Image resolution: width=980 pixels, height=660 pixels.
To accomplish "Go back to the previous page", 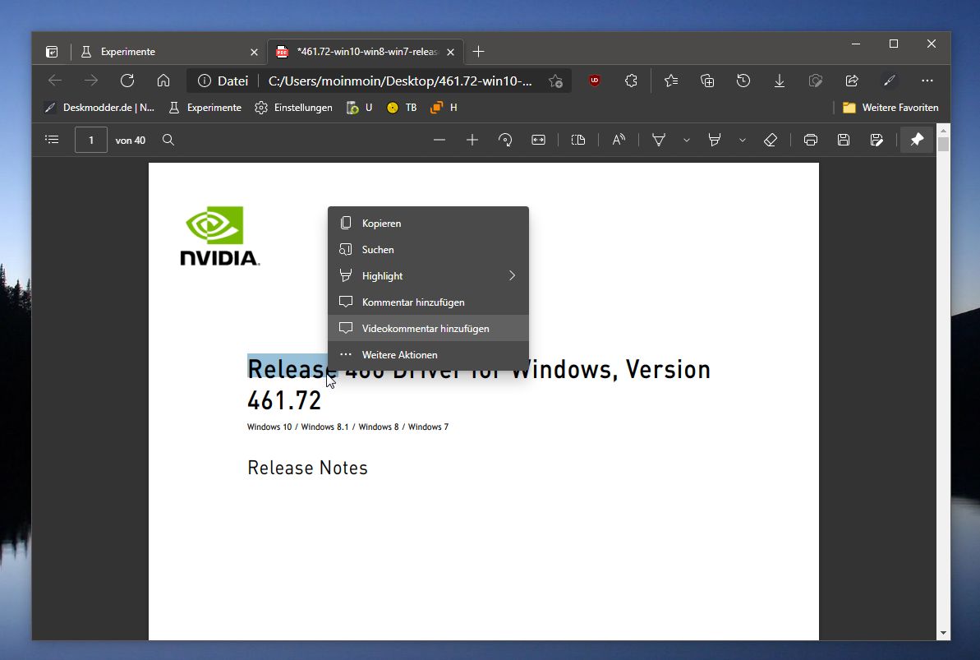I will [x=55, y=81].
